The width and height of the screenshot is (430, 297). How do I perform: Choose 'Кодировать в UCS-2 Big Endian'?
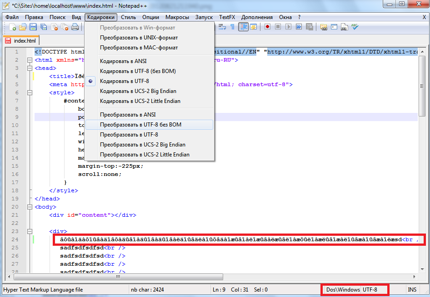[149, 91]
